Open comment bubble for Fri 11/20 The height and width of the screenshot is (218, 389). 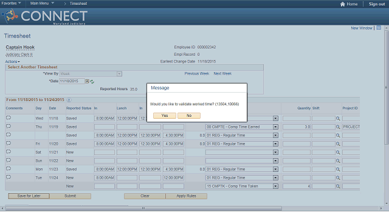point(9,144)
